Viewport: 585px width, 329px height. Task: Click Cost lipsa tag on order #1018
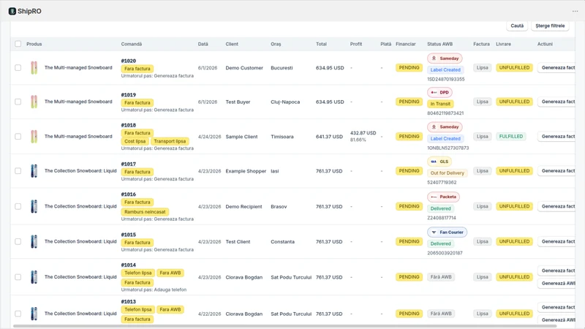click(135, 141)
